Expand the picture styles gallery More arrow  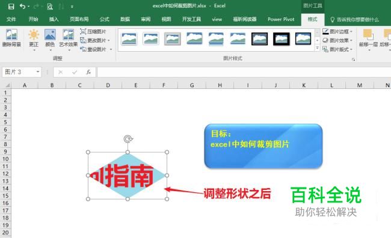pos(317,48)
